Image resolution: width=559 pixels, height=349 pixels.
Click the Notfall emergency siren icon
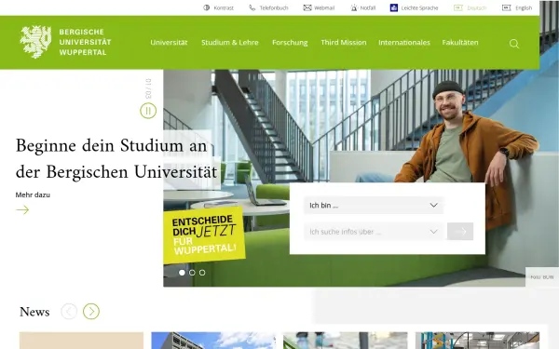(354, 7)
